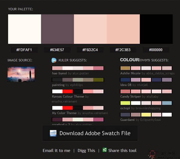Download Adobe Swatch File

coord(90,133)
